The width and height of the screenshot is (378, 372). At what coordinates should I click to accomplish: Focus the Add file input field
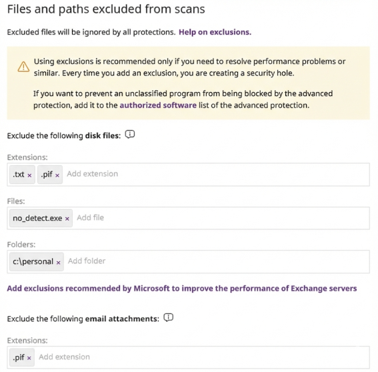(221, 218)
